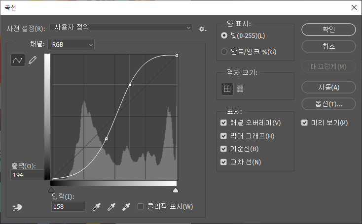The image size is (362, 224).
Task: Choose the detailed 10% increment grid icon
Action: [x=240, y=89]
